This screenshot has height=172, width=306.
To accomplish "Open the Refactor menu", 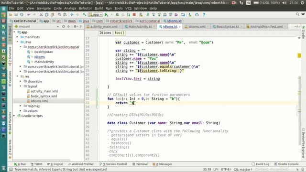I will coord(85,8).
